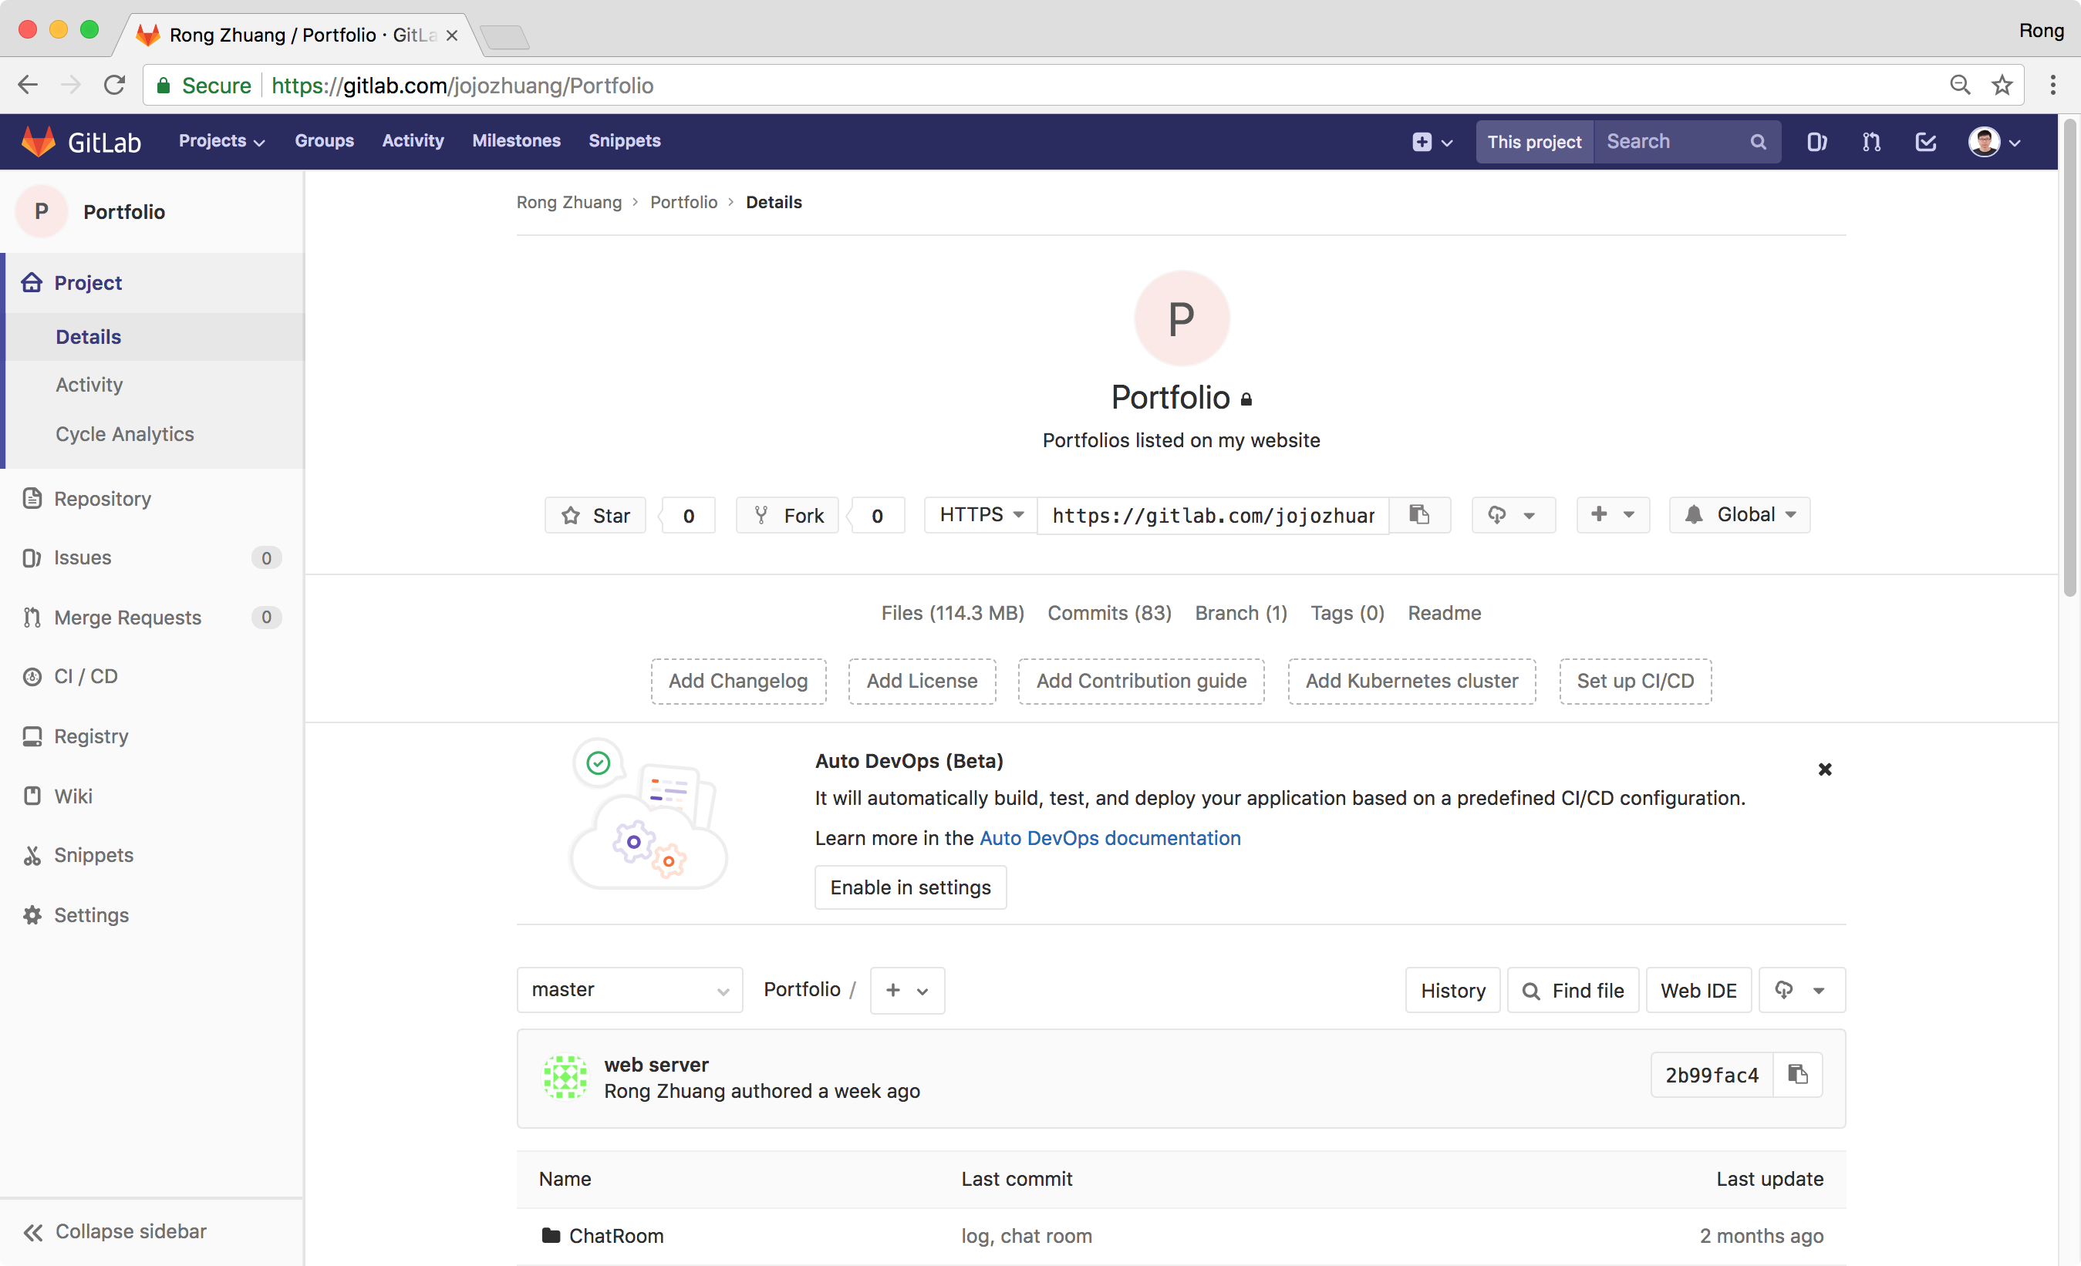Open Merge Requests in the sidebar

pyautogui.click(x=126, y=617)
